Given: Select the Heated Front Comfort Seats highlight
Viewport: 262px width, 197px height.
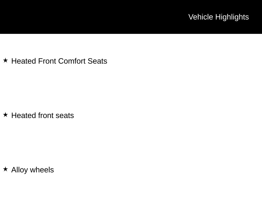Looking at the screenshot, I should click(x=59, y=61).
